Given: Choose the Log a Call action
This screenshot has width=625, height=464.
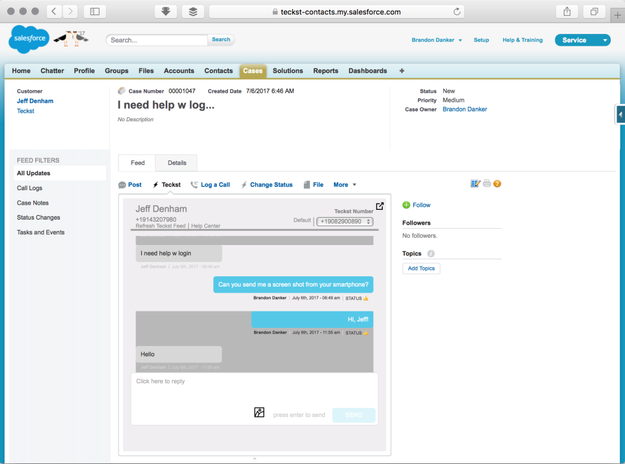Looking at the screenshot, I should tap(210, 184).
